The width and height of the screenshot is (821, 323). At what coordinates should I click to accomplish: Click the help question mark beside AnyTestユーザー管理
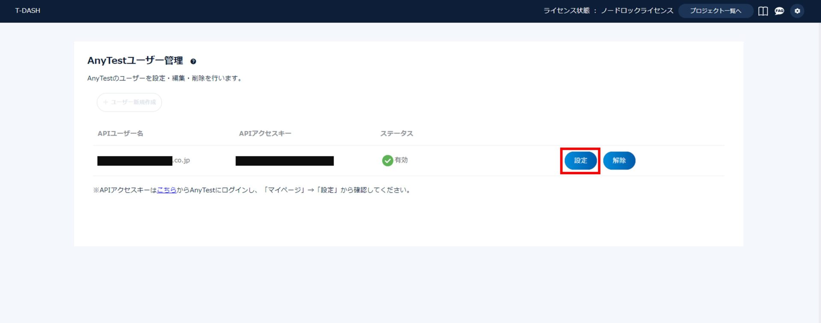tap(193, 62)
